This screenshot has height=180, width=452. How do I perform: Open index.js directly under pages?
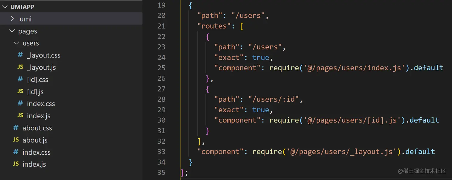(x=34, y=164)
